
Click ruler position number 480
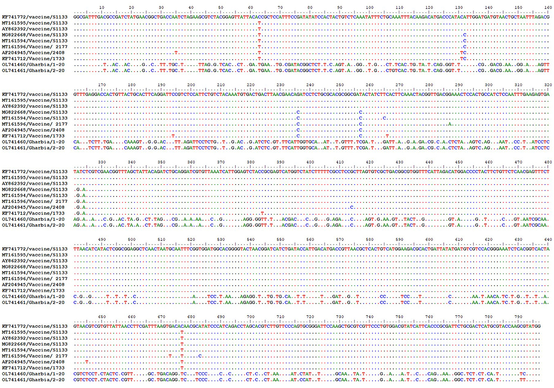point(548,162)
